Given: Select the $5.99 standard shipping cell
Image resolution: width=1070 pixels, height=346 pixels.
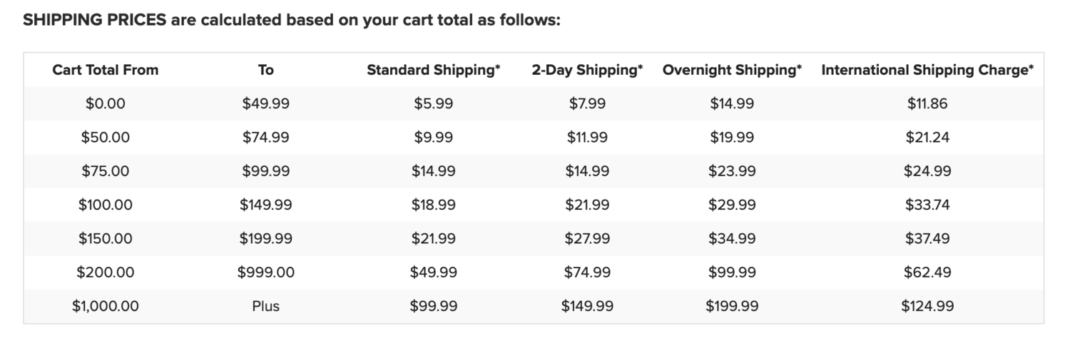Looking at the screenshot, I should coord(434,103).
